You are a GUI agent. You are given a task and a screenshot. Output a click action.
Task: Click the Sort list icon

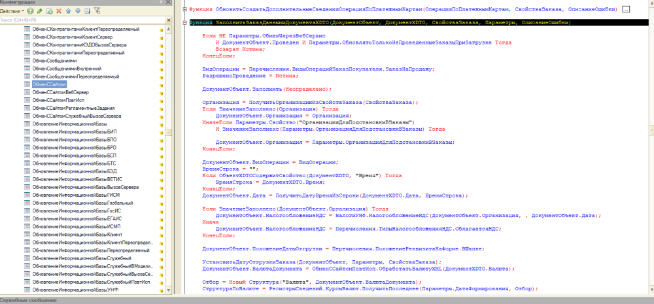tap(88, 11)
